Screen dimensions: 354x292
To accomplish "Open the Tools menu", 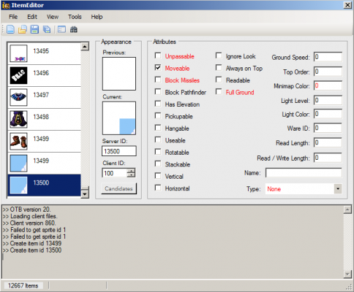I will (x=75, y=17).
